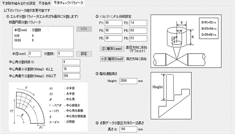
Task: Click the 半径(mm) input field
Action: (39, 54)
